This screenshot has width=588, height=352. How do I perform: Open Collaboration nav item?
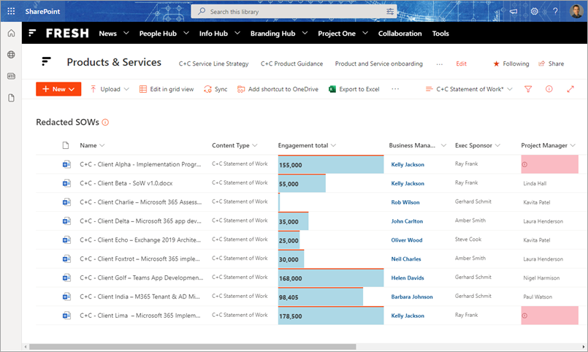pos(400,34)
